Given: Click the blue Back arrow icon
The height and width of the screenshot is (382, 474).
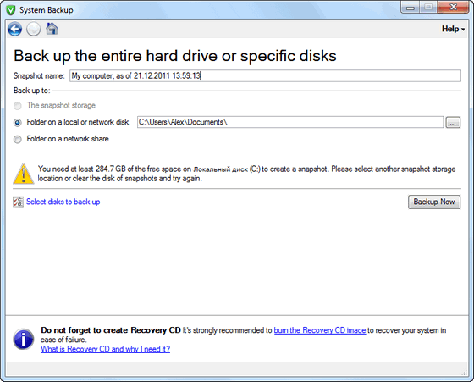Looking at the screenshot, I should pos(15,30).
